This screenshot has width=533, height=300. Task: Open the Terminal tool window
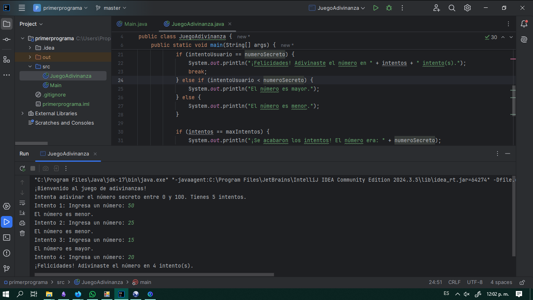click(7, 237)
